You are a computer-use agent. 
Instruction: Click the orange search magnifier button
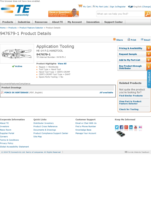click(147, 14)
